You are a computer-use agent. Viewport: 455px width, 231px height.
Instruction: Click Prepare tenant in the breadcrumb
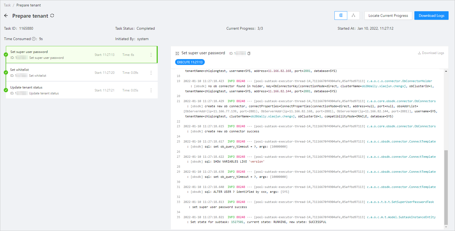(29, 5)
